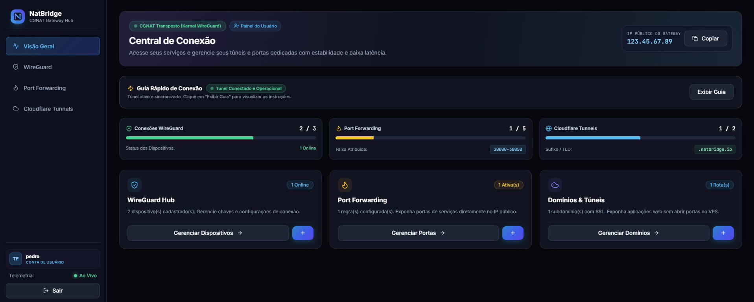Click the Central de Conexão heading
Screen dimensions: 754x302
172,40
